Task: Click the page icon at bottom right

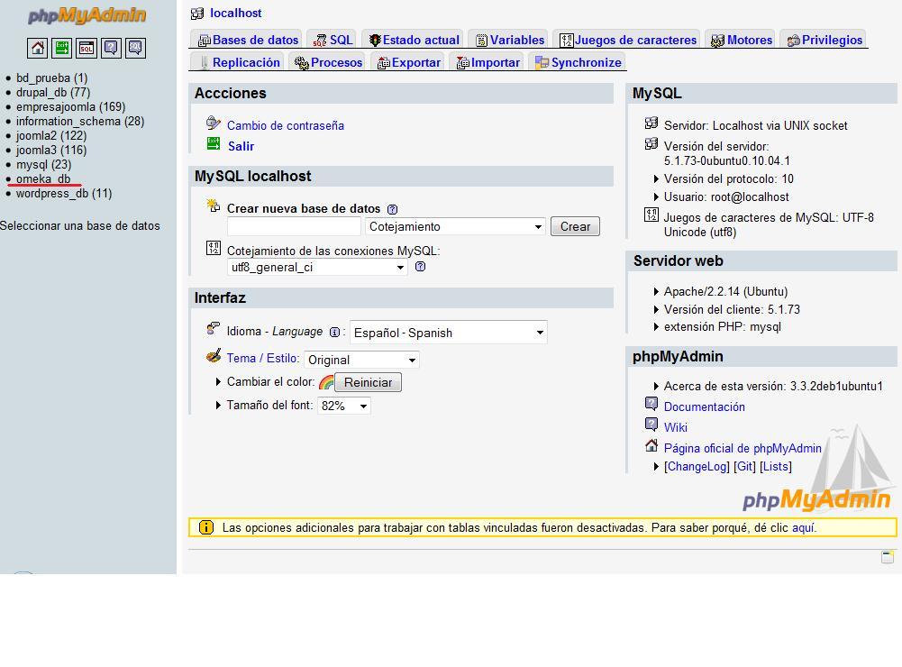Action: click(888, 557)
